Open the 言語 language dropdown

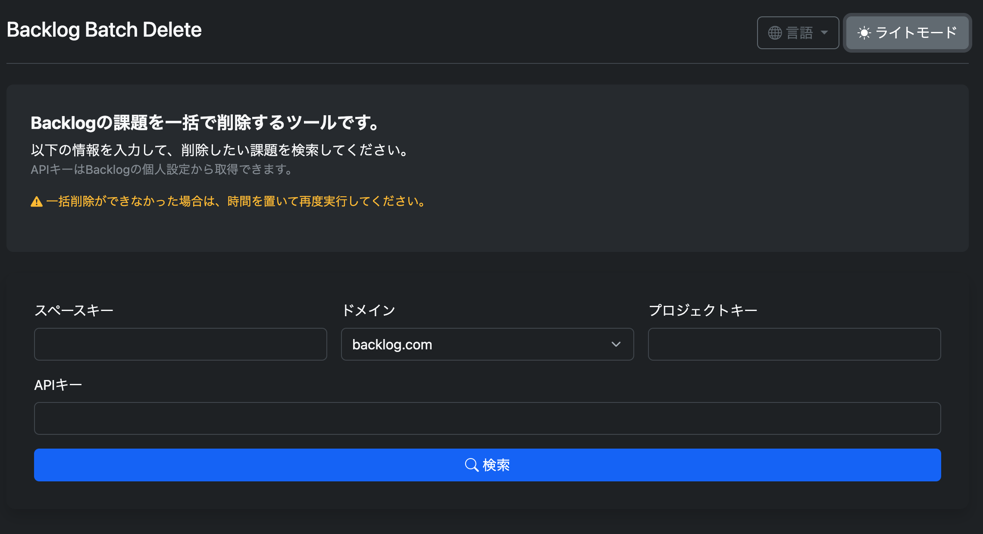(798, 33)
